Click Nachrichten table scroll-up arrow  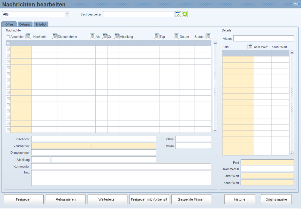click(x=215, y=42)
